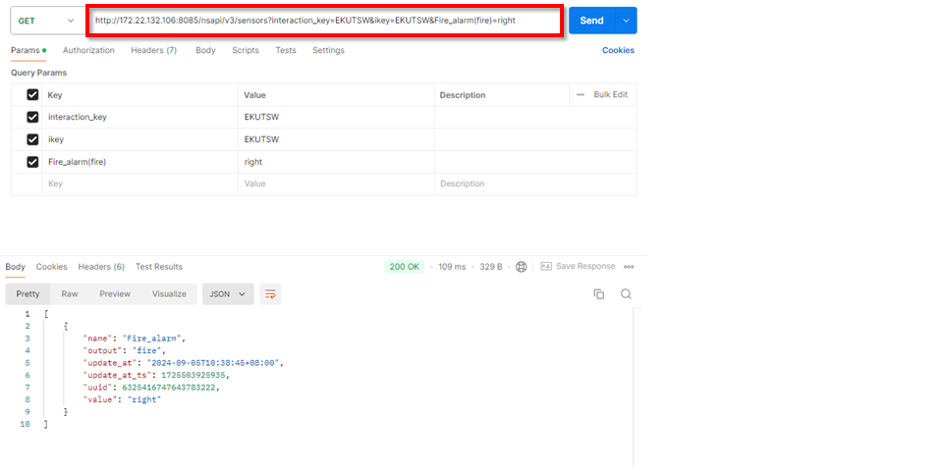Toggle line wrap icon beside JSON
Viewport: 943px width, 471px height.
(x=270, y=293)
